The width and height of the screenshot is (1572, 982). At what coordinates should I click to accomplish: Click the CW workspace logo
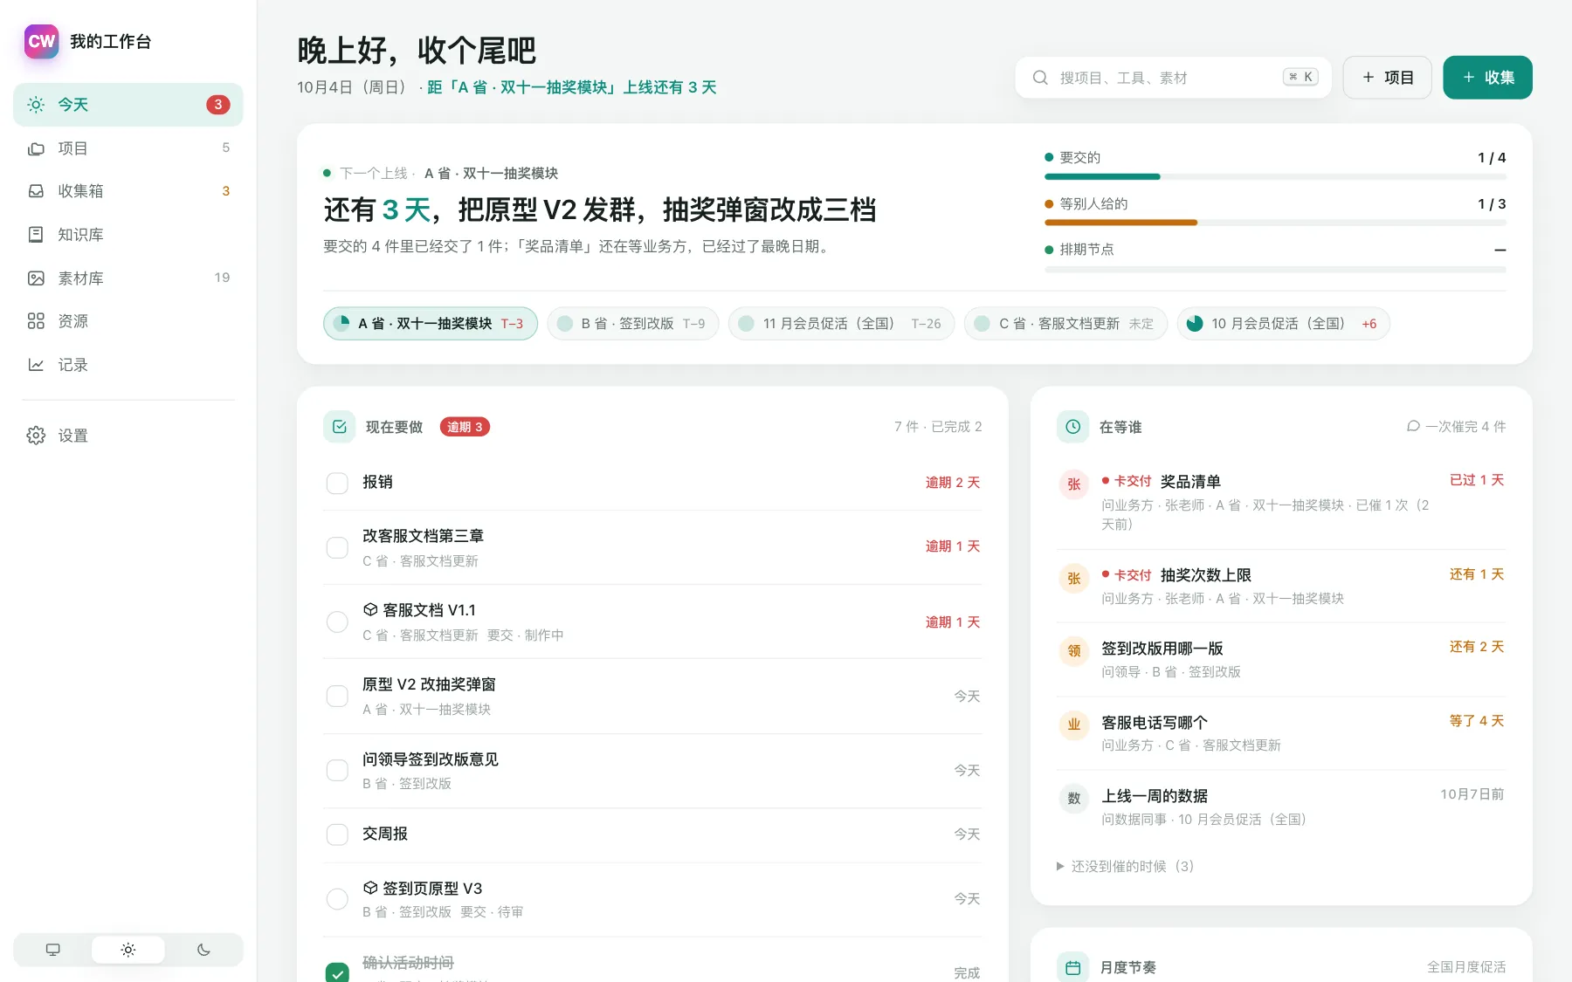41,41
